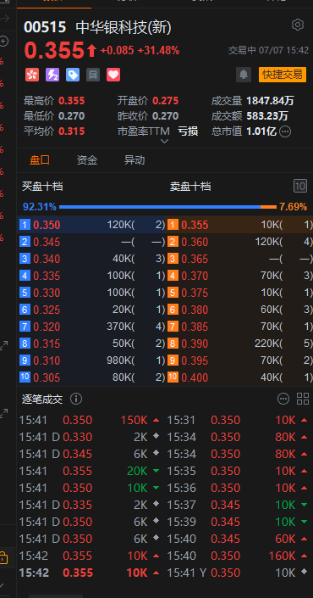
Task: Click the info icon beside 逐笔成交
Action: pos(76,399)
